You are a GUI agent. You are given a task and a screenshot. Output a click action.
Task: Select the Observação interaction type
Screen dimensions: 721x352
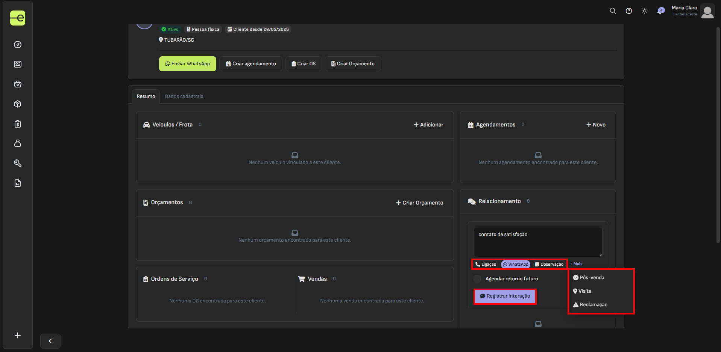549,264
